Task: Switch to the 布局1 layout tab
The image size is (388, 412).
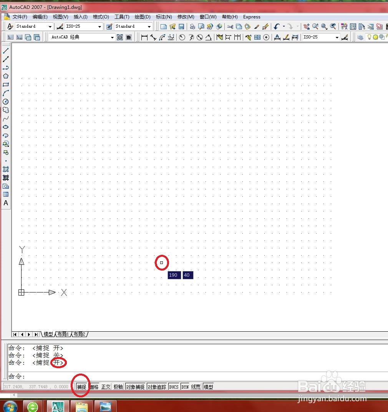Action: coord(63,334)
